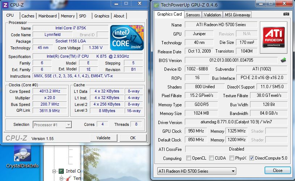Click the Code Name value 'Lynnfield'
The image size is (295, 181).
[x=53, y=35]
